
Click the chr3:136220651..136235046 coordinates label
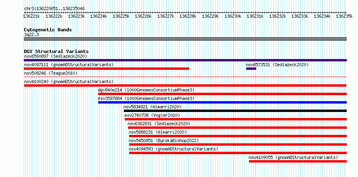[x=54, y=9]
